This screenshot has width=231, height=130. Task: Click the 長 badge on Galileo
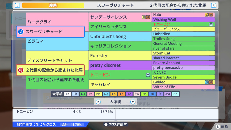(x=207, y=82)
